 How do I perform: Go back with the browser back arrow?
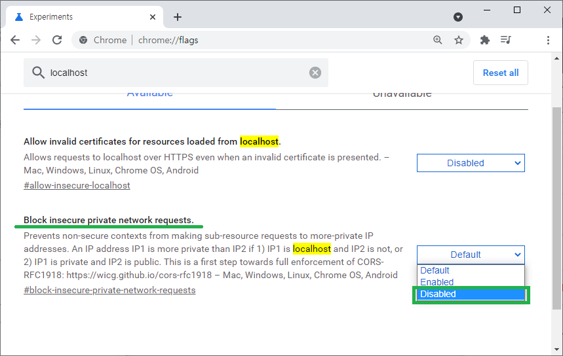pos(15,40)
